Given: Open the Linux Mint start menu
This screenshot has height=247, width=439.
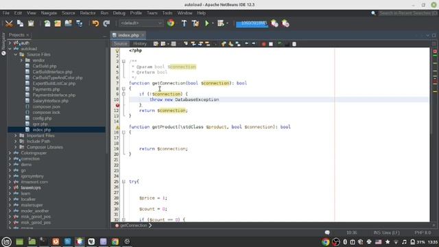Looking at the screenshot, I should click(6, 242).
